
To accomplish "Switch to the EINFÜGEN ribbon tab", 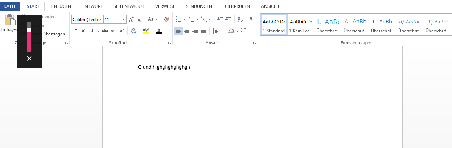I will pos(61,6).
